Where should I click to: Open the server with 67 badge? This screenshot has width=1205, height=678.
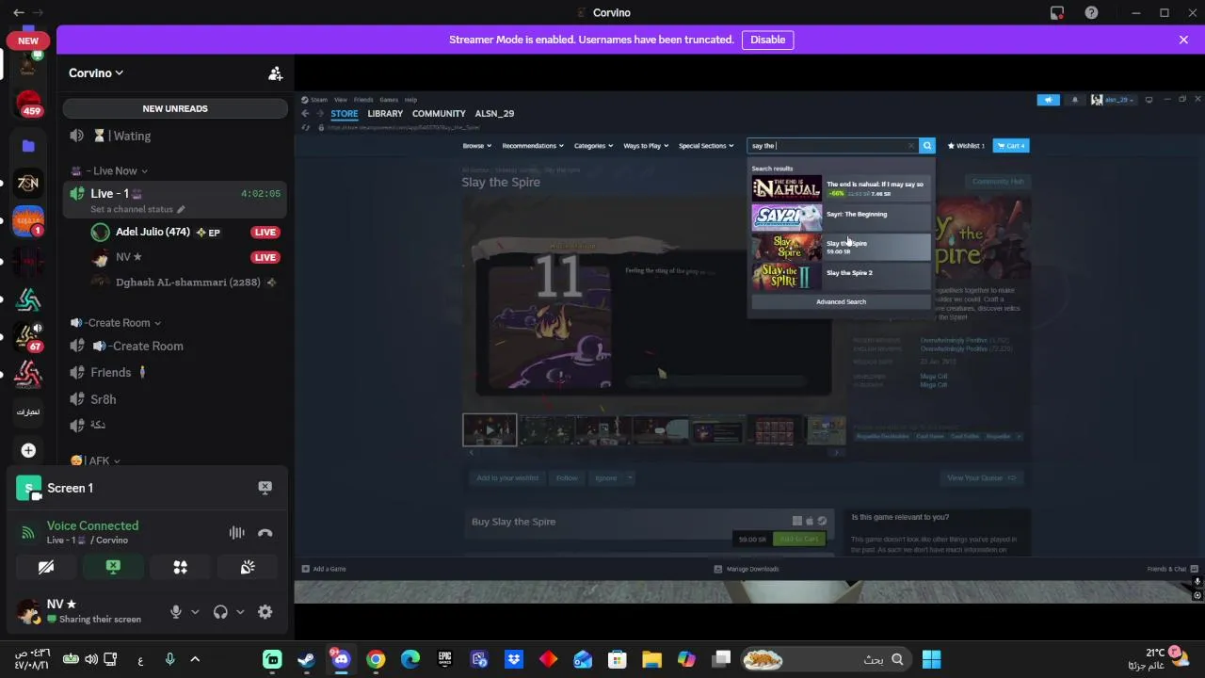28,336
